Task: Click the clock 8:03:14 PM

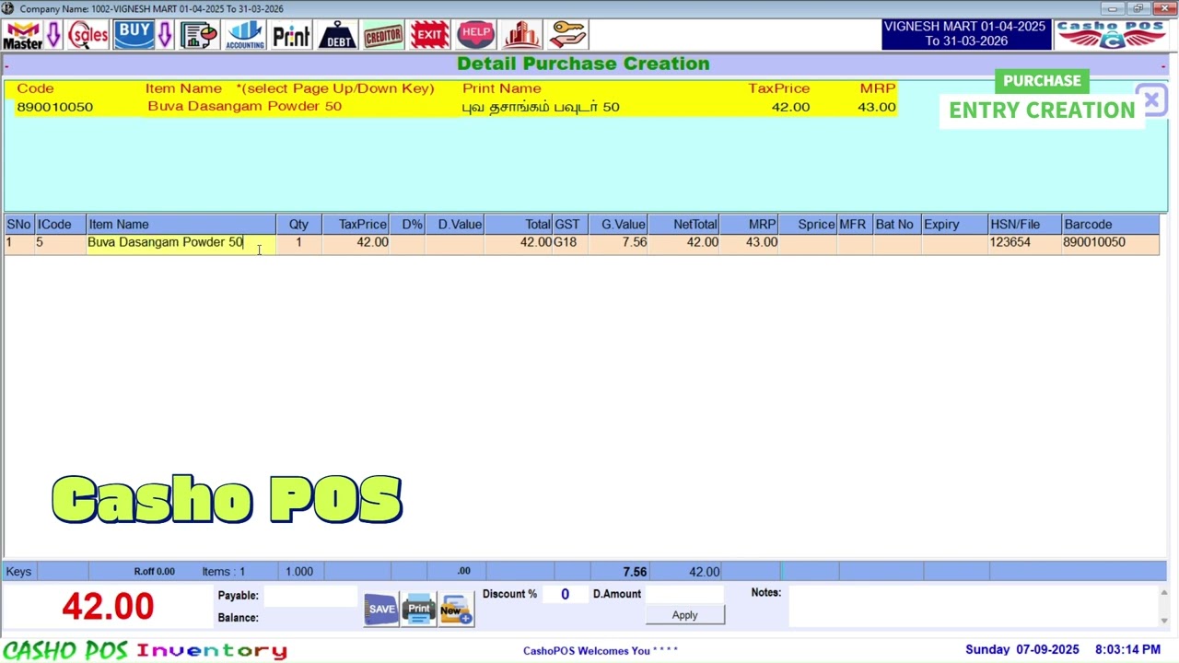Action: [x=1127, y=650]
